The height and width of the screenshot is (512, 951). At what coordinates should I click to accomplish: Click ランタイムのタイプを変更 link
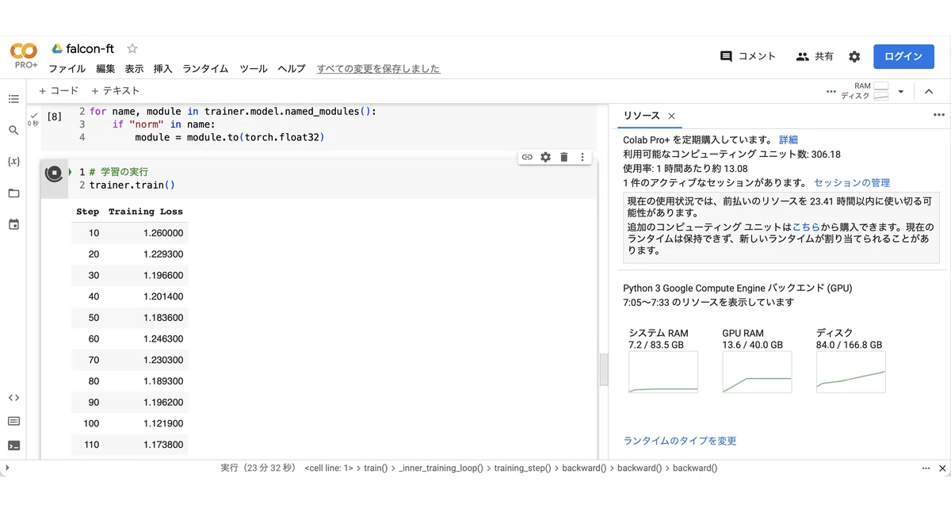click(680, 441)
